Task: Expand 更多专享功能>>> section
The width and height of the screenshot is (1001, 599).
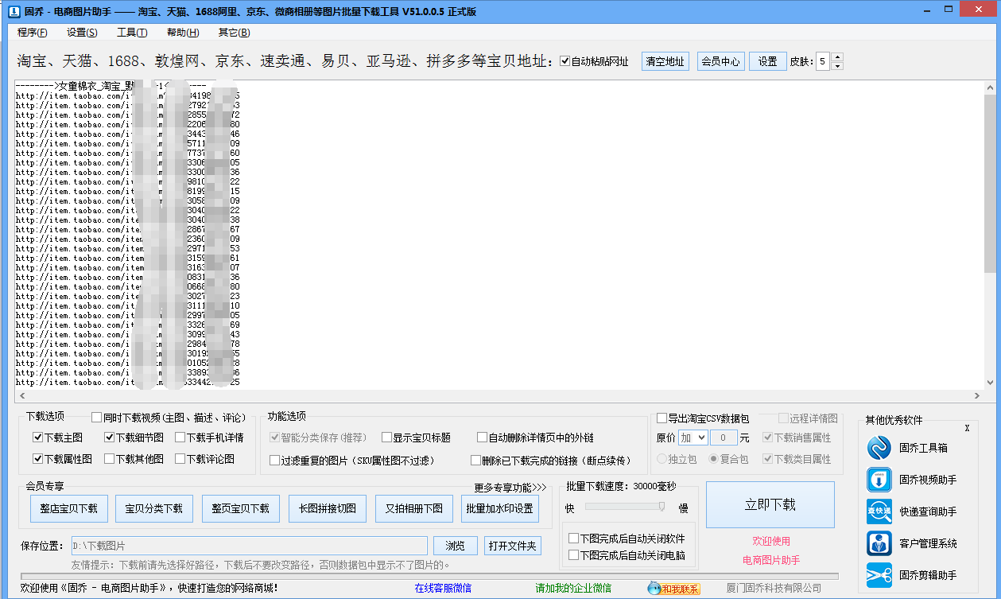Action: pos(510,488)
